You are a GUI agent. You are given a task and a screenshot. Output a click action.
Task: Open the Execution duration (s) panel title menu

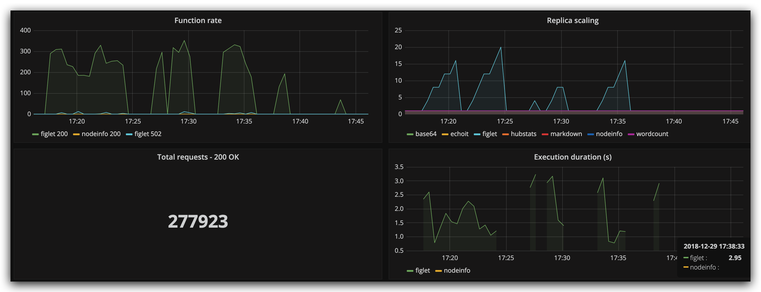click(x=572, y=157)
